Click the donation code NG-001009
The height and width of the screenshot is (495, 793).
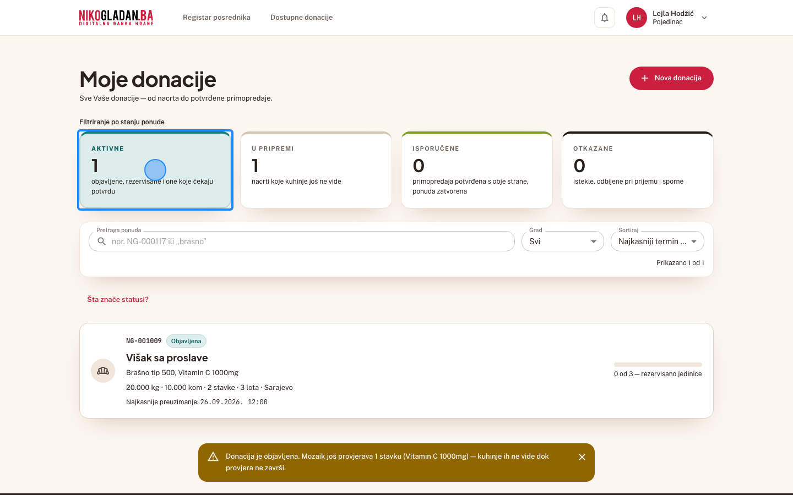point(144,341)
